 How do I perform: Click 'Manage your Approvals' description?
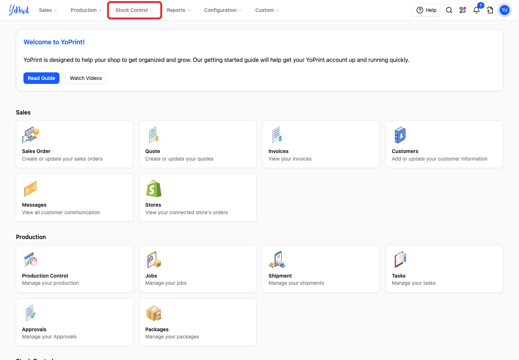tap(49, 337)
